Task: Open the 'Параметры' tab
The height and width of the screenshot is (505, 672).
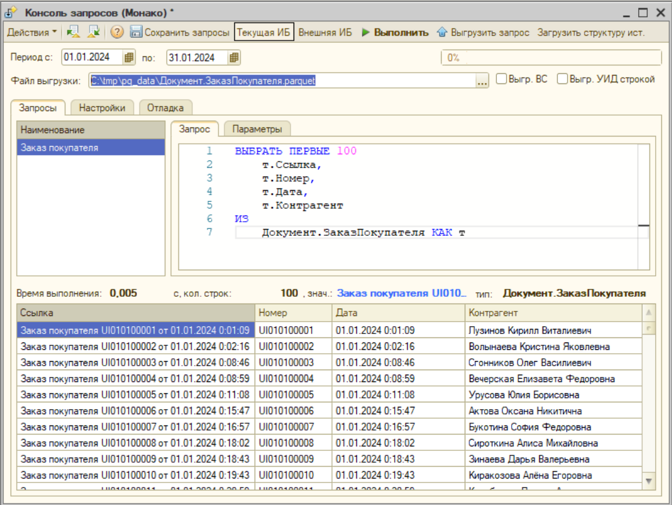Action: click(258, 129)
